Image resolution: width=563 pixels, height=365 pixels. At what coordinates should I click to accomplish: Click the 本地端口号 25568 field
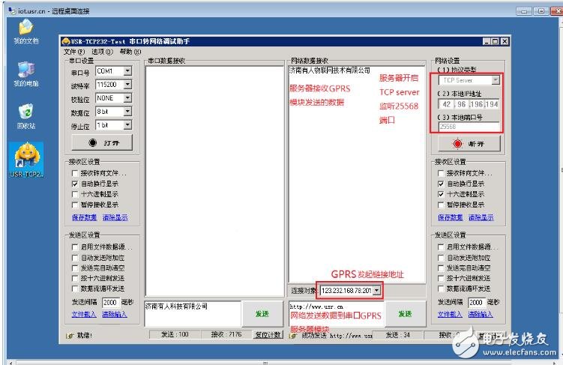tap(469, 127)
